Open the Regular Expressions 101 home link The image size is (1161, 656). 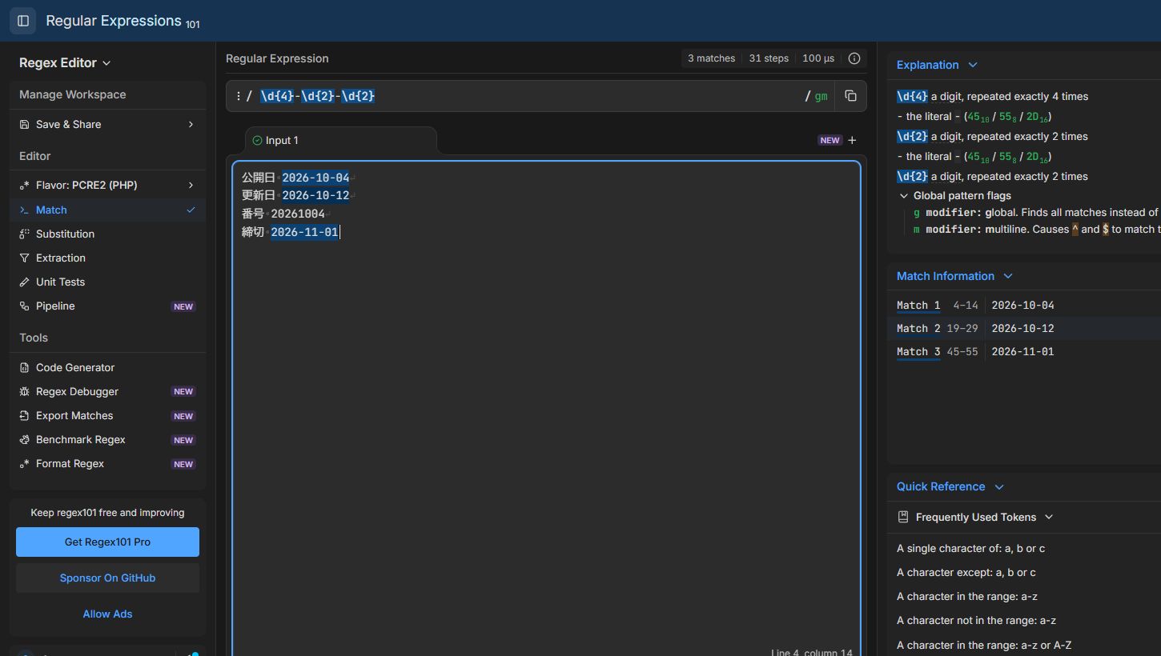[123, 22]
